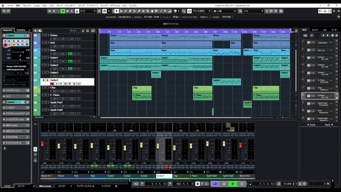Image resolution: width=341 pixels, height=192 pixels.
Task: Click the Play button in transport bar
Action: (233, 184)
